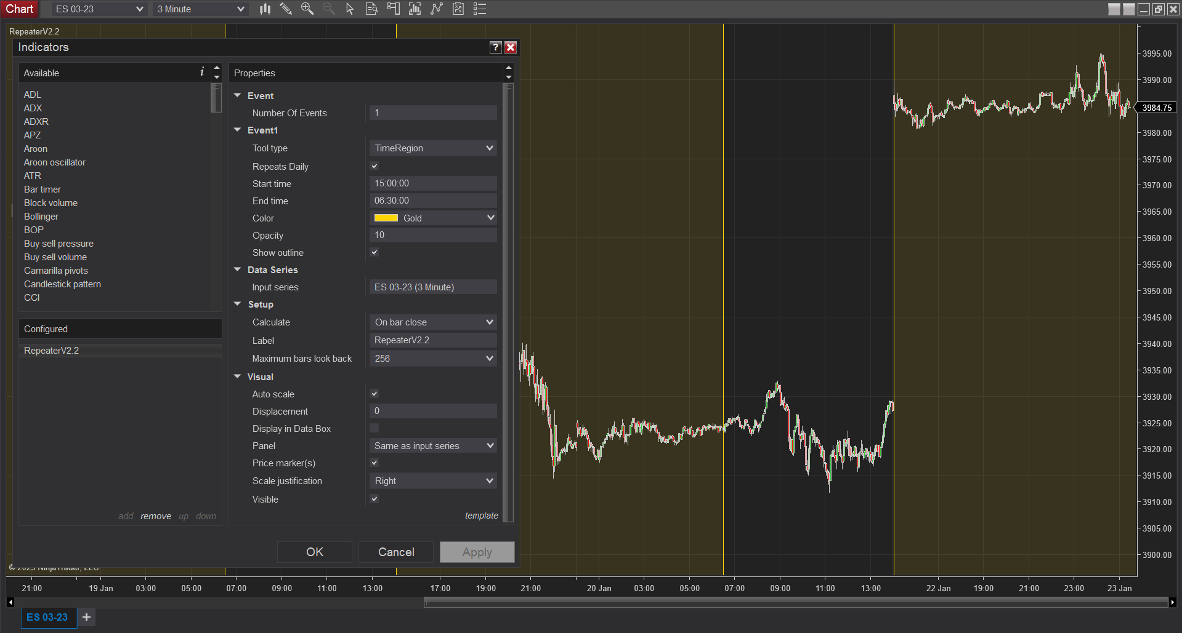Open the Maximum bars look back dropdown

(x=433, y=359)
